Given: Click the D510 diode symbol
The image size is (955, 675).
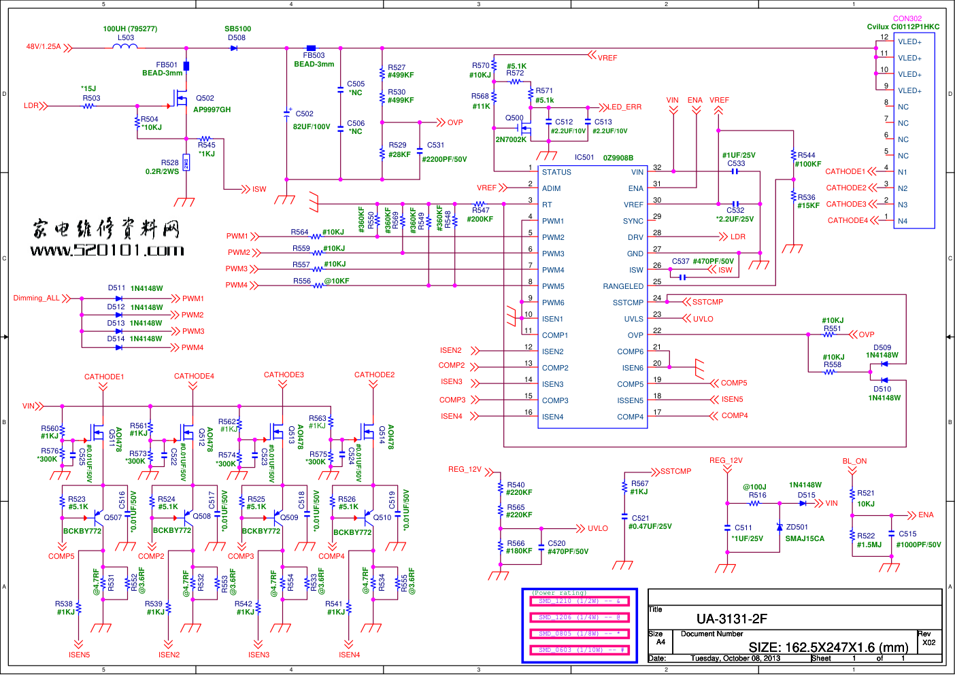Looking at the screenshot, I should pos(884,380).
